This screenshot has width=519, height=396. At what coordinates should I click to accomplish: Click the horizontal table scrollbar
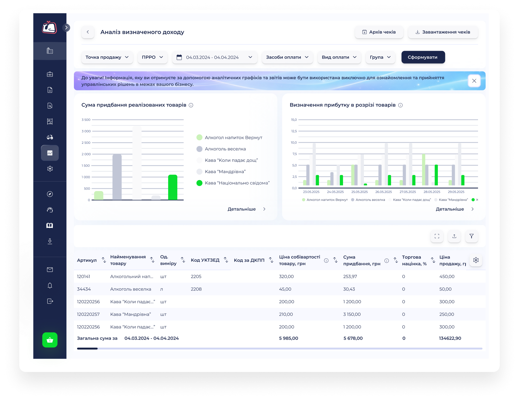(280, 348)
